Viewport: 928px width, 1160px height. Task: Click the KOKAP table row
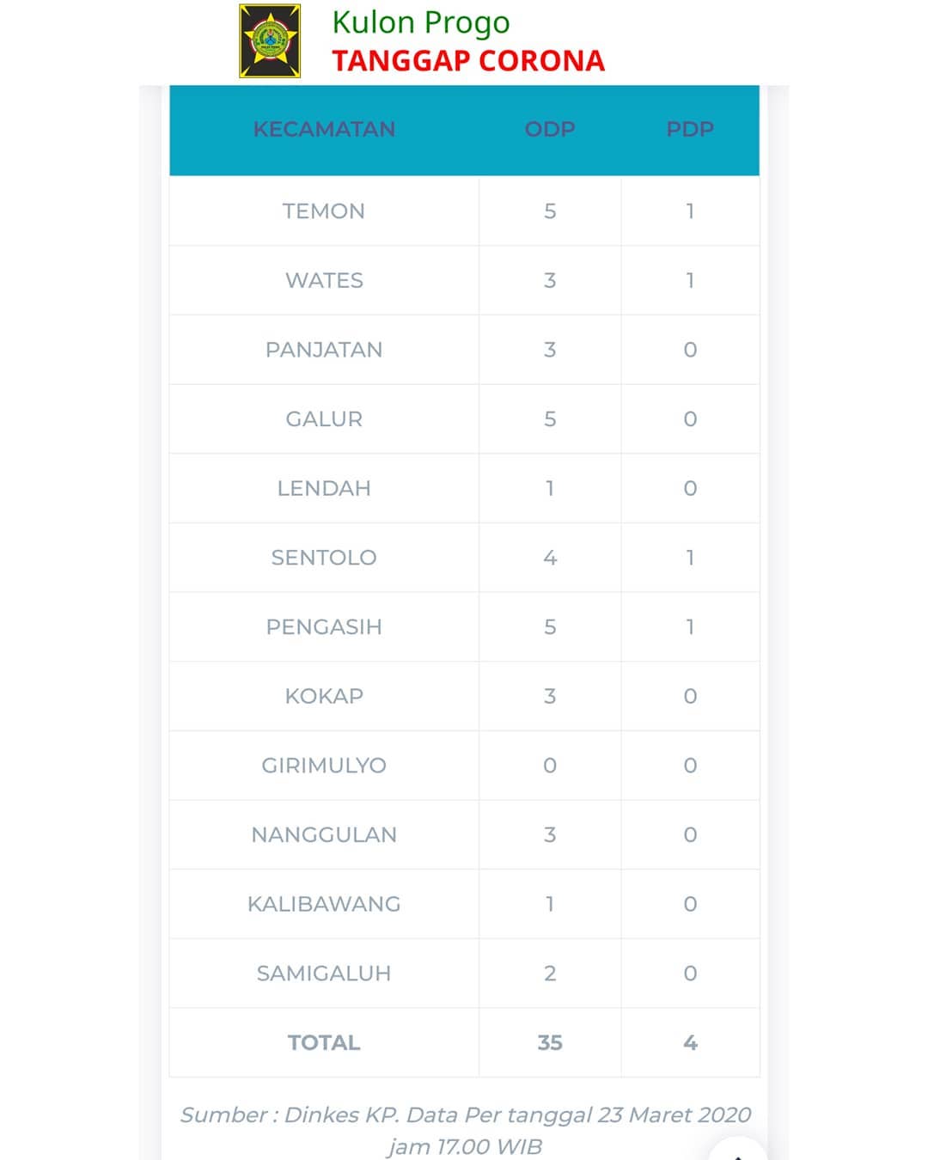(x=465, y=696)
